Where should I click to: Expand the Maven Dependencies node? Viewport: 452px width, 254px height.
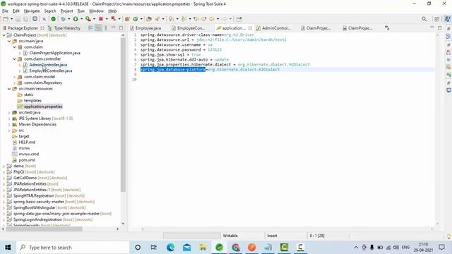tap(9, 124)
